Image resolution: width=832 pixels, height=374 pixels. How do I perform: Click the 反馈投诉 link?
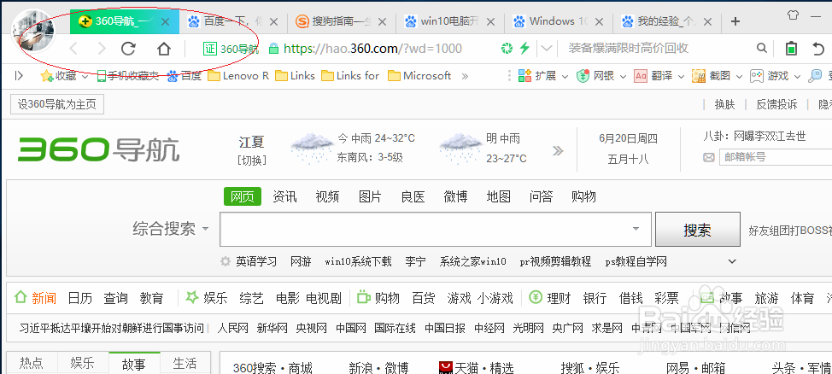[x=776, y=104]
